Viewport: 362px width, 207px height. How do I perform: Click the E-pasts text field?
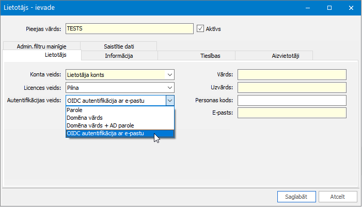click(292, 113)
